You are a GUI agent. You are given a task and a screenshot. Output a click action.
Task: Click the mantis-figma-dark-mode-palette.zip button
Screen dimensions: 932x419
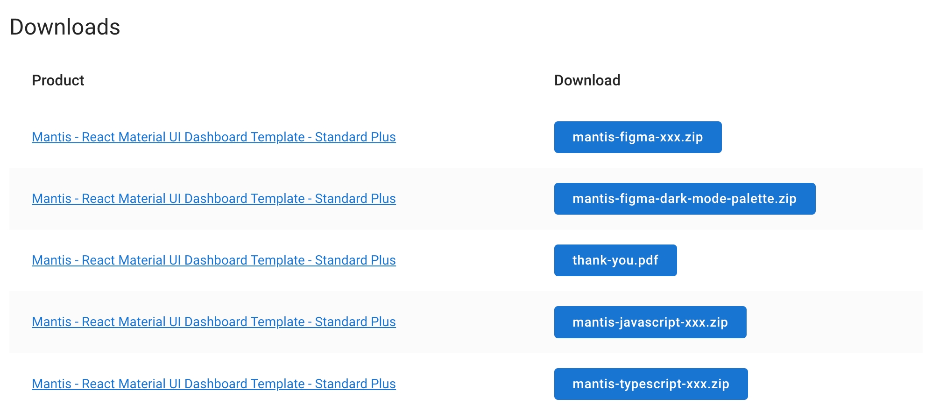684,199
